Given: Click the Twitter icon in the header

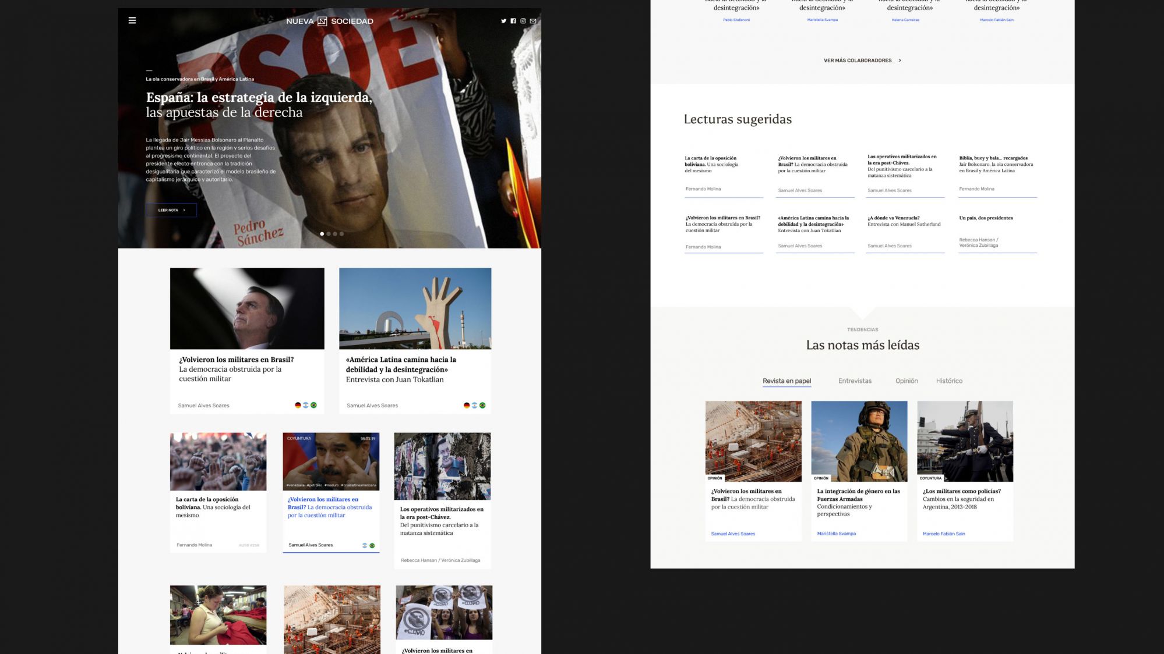Looking at the screenshot, I should [x=504, y=21].
